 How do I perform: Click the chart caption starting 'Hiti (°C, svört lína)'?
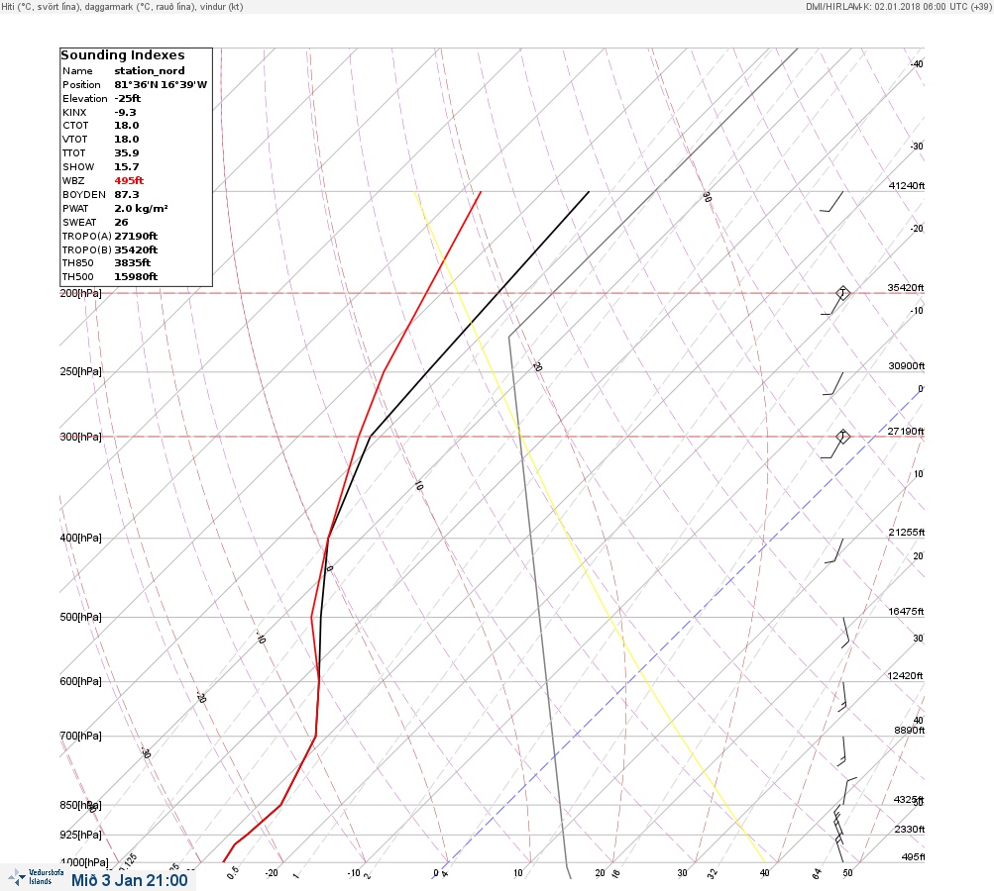point(122,7)
